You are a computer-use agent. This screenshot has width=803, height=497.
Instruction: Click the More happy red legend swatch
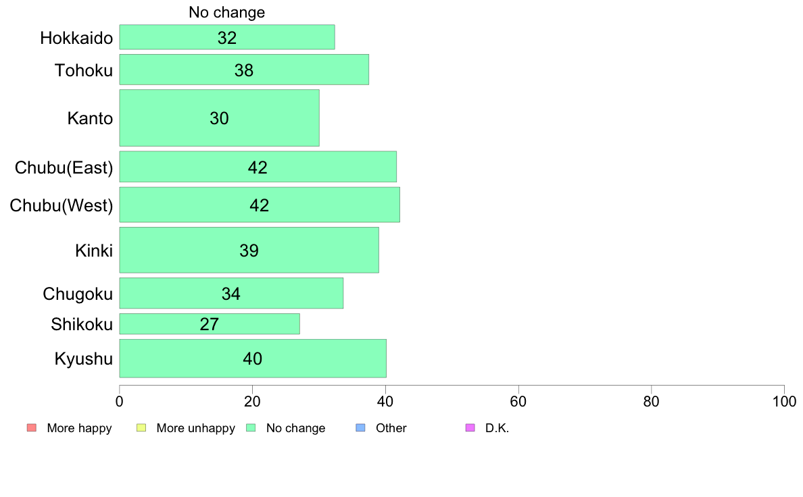[32, 428]
